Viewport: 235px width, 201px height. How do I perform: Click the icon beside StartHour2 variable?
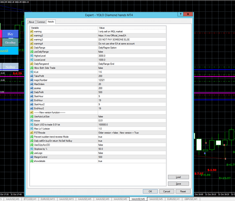[32, 104]
